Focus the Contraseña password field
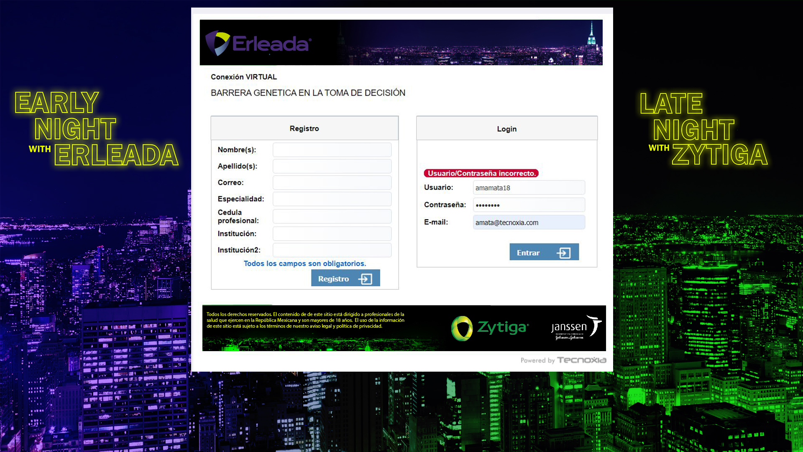Screen dimensions: 803x452 pyautogui.click(x=529, y=205)
